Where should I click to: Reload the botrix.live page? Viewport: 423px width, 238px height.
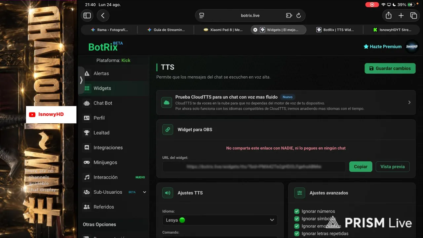(299, 16)
